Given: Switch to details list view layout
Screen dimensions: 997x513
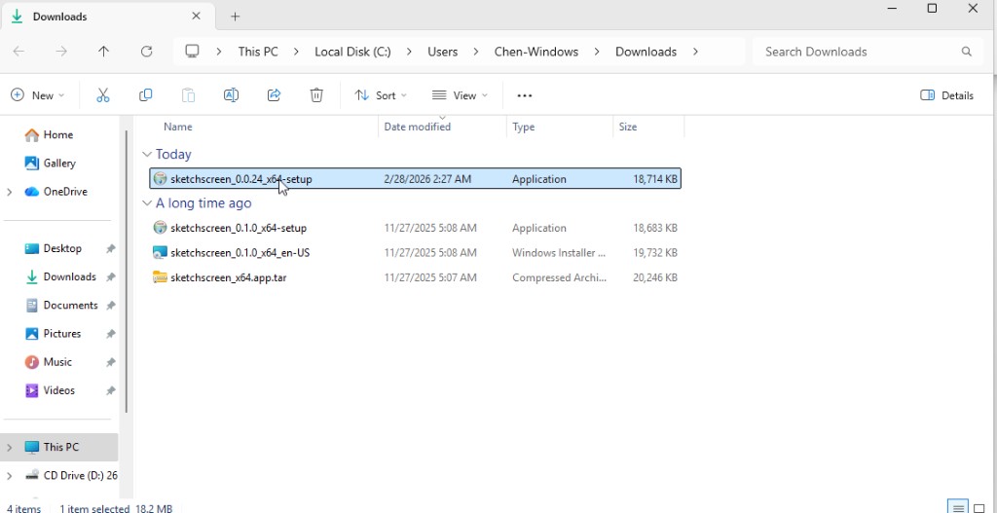Looking at the screenshot, I should (958, 507).
